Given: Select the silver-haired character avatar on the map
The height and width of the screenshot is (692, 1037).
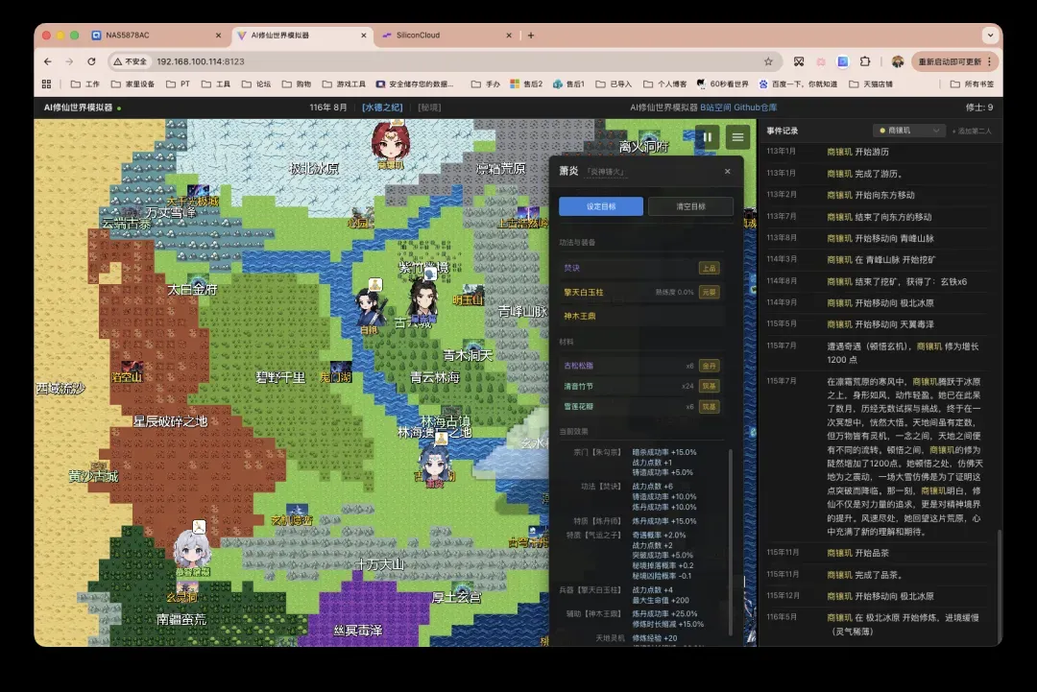Looking at the screenshot, I should click(x=191, y=548).
